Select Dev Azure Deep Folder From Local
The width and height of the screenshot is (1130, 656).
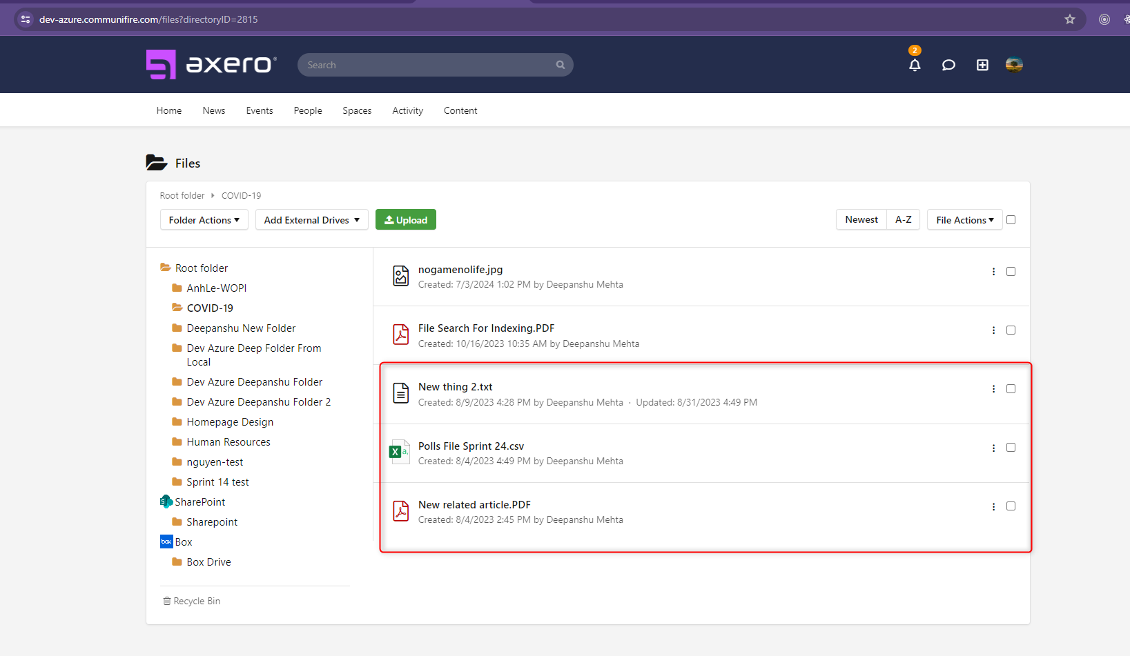point(254,355)
